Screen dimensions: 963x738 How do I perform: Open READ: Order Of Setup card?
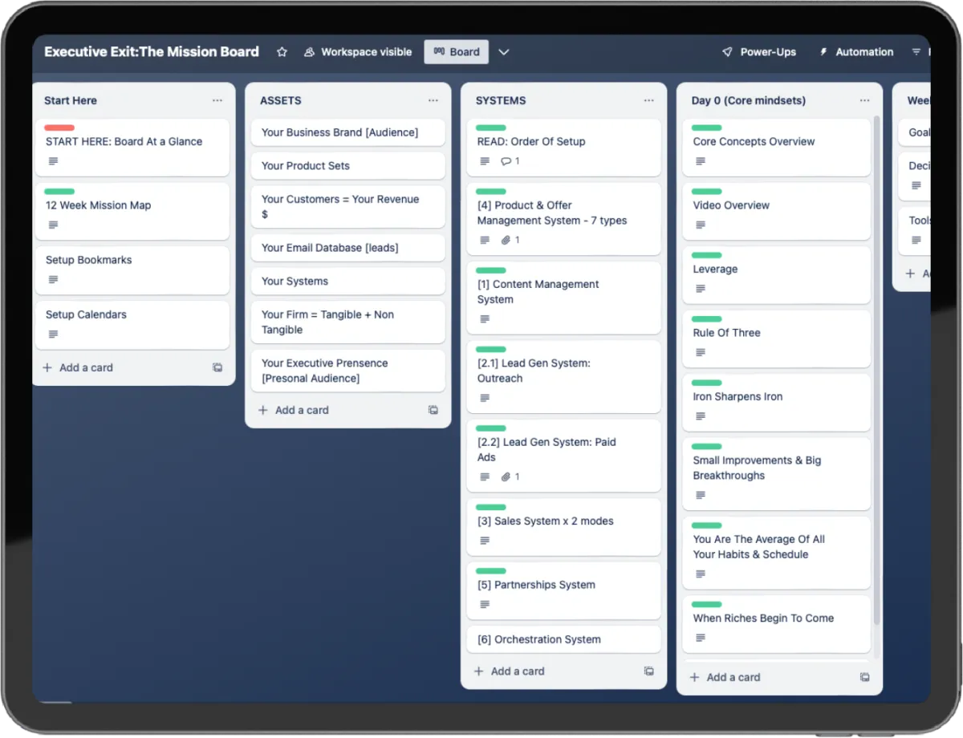[x=563, y=148]
